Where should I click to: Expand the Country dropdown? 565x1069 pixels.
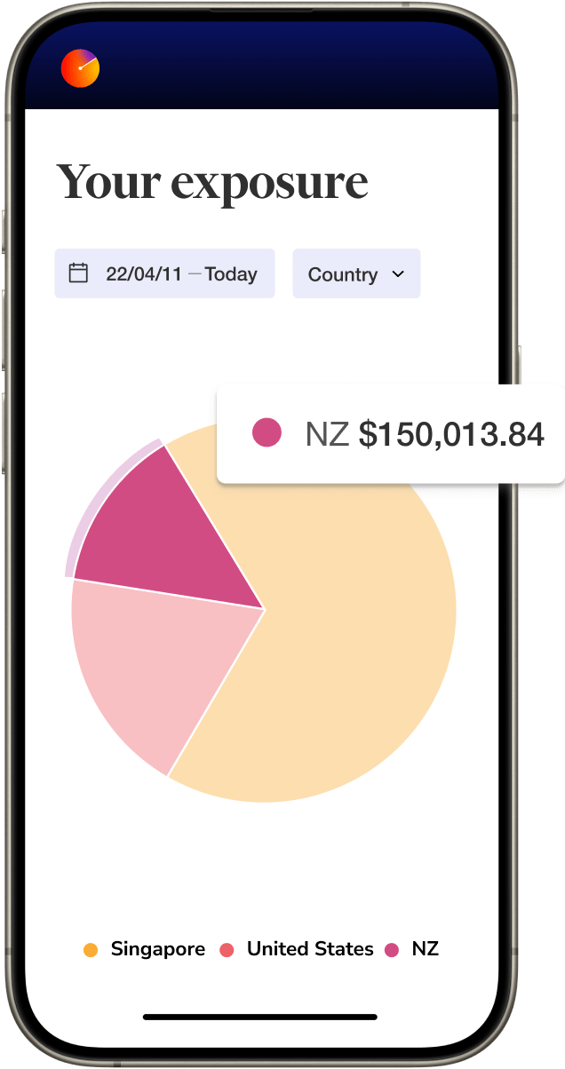coord(356,273)
